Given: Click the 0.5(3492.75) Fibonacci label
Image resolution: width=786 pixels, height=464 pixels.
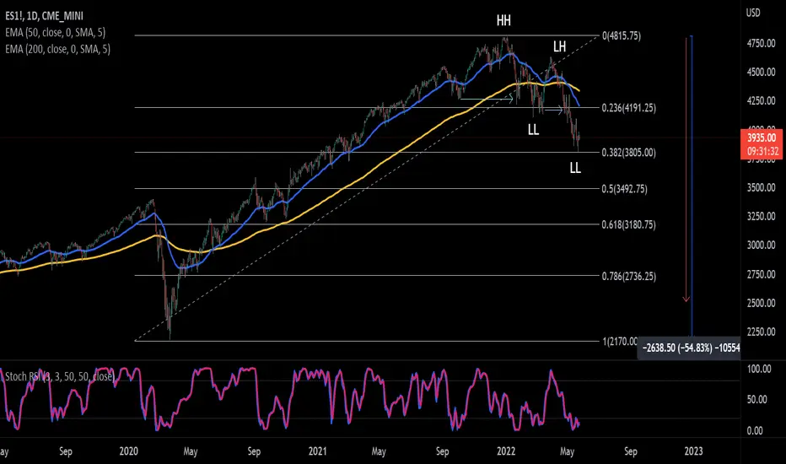Looking at the screenshot, I should click(x=624, y=189).
